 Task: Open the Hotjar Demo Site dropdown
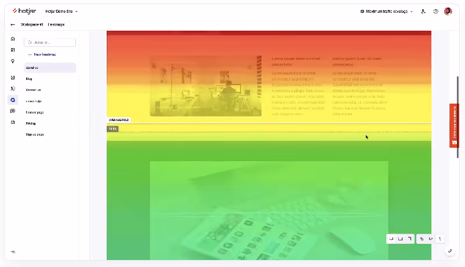click(x=61, y=11)
